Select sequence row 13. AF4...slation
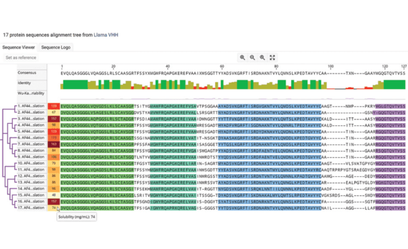408x249 pixels. tap(31, 182)
